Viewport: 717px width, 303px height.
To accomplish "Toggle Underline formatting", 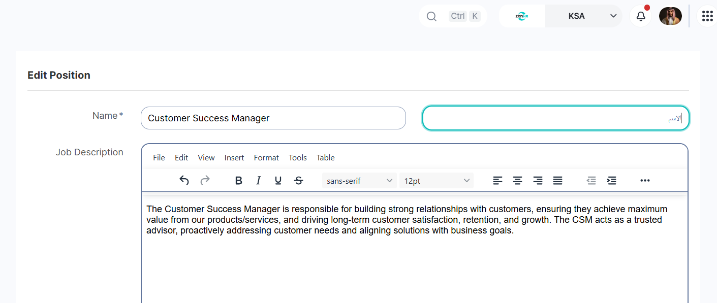I will 278,180.
